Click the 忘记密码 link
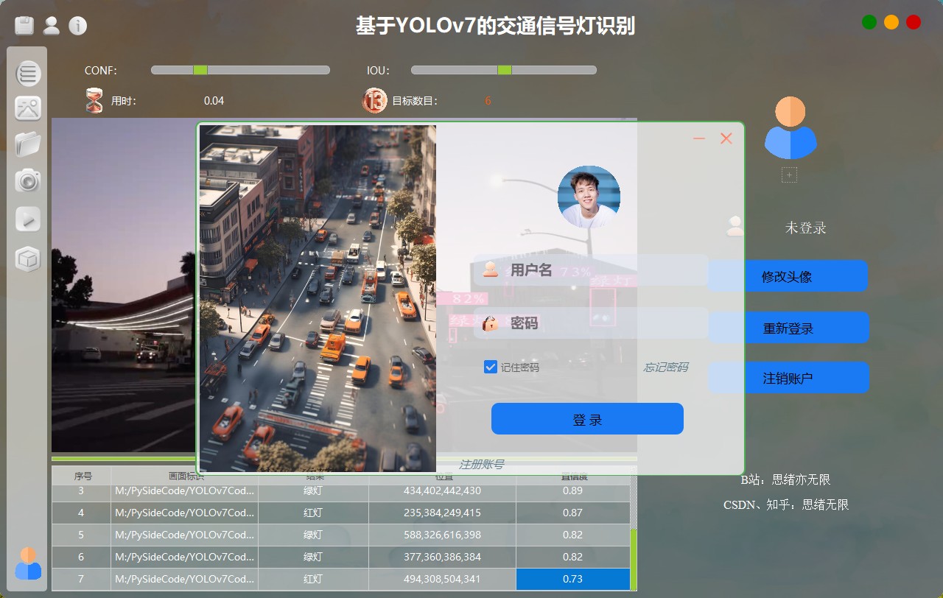943x598 pixels. pos(666,367)
